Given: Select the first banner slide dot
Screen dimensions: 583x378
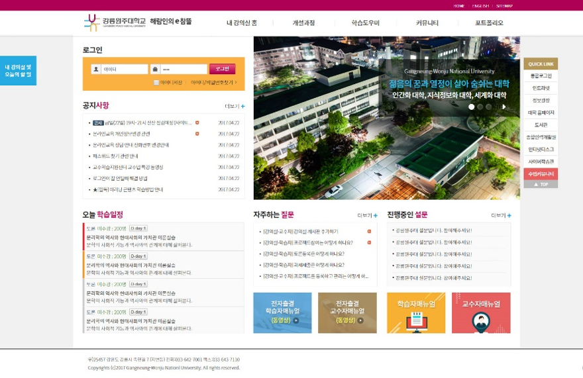Looking at the screenshot, I should (472, 107).
